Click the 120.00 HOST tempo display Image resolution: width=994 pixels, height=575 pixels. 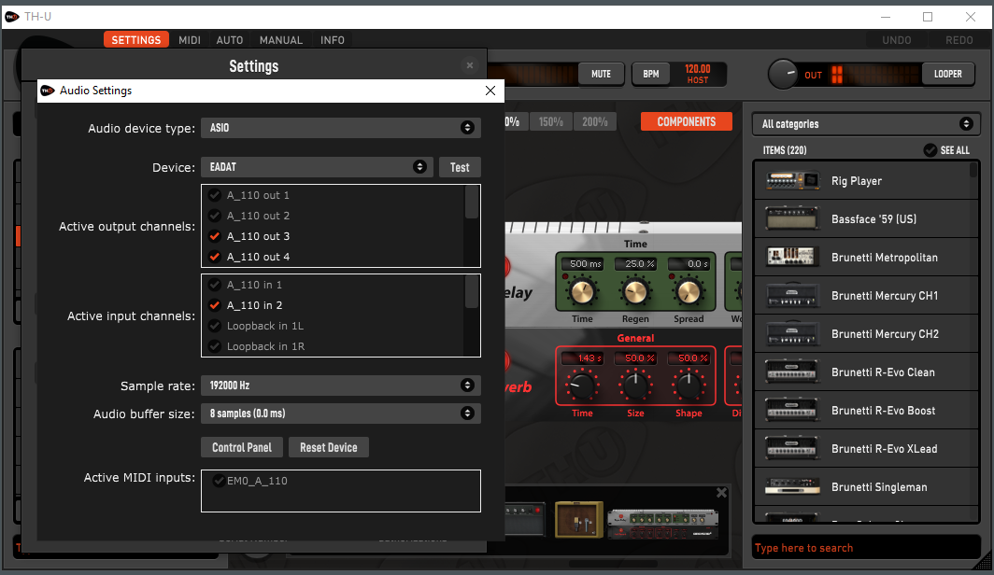(697, 74)
